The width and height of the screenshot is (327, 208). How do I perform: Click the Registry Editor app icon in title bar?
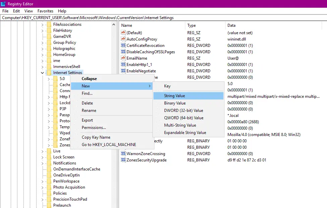point(3,4)
